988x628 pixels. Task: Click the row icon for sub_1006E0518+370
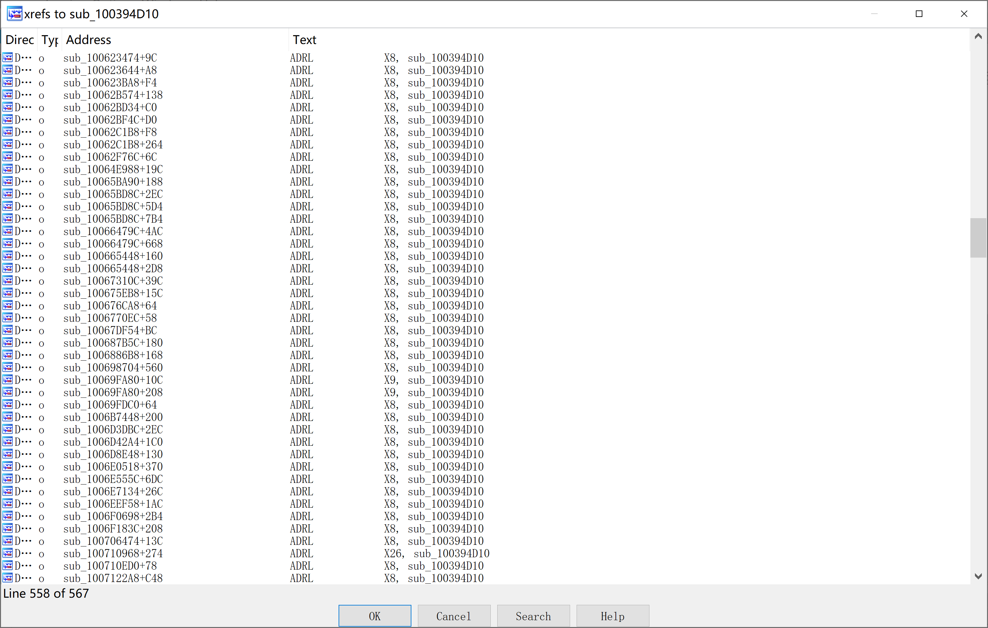(x=8, y=466)
